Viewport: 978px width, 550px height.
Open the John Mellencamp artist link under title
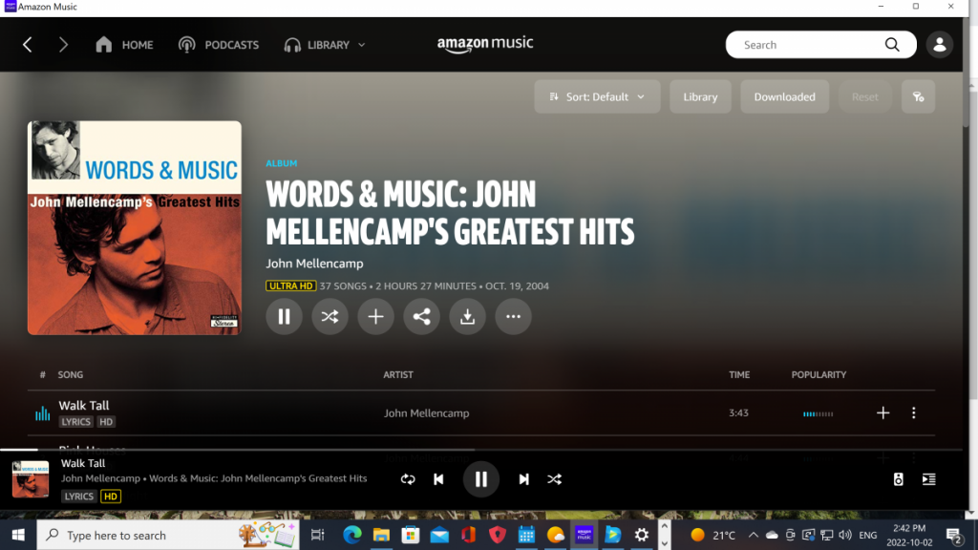314,264
